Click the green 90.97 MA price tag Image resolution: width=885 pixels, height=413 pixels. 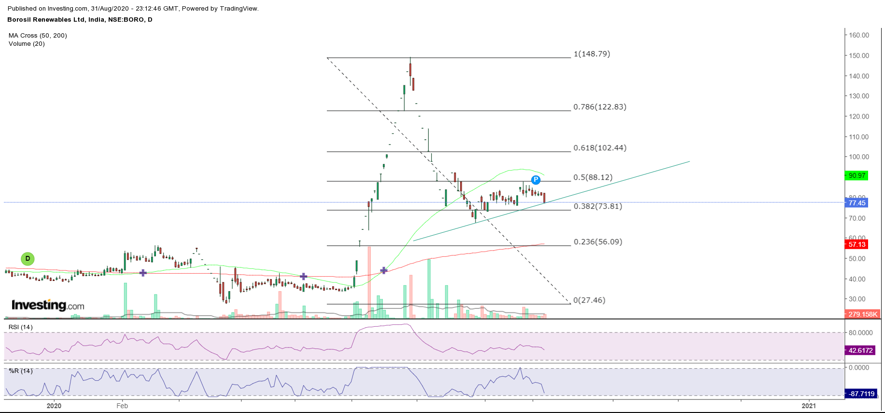pyautogui.click(x=856, y=175)
